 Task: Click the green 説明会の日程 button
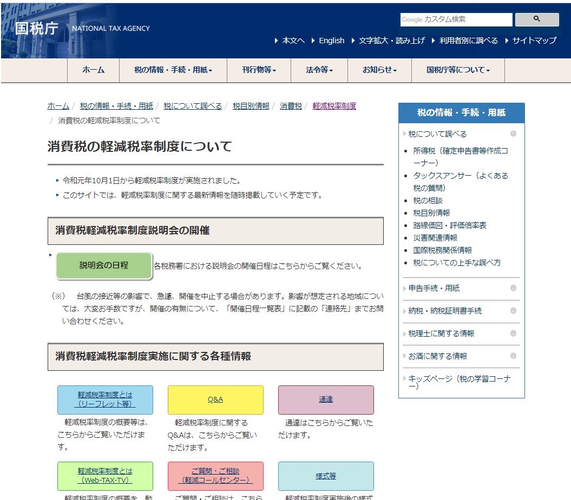coord(104,265)
